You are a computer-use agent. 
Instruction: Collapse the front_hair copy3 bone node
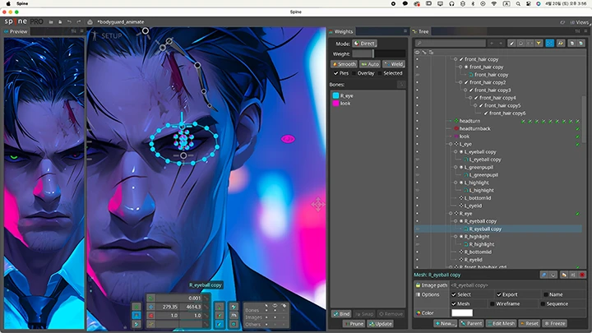click(465, 90)
